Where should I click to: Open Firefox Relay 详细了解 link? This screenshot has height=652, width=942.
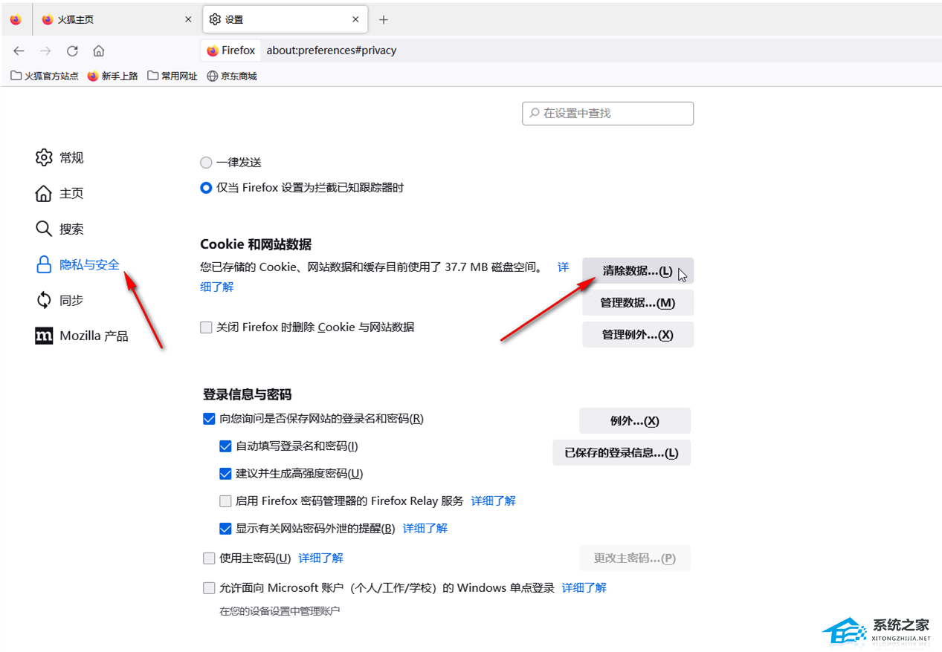(494, 501)
